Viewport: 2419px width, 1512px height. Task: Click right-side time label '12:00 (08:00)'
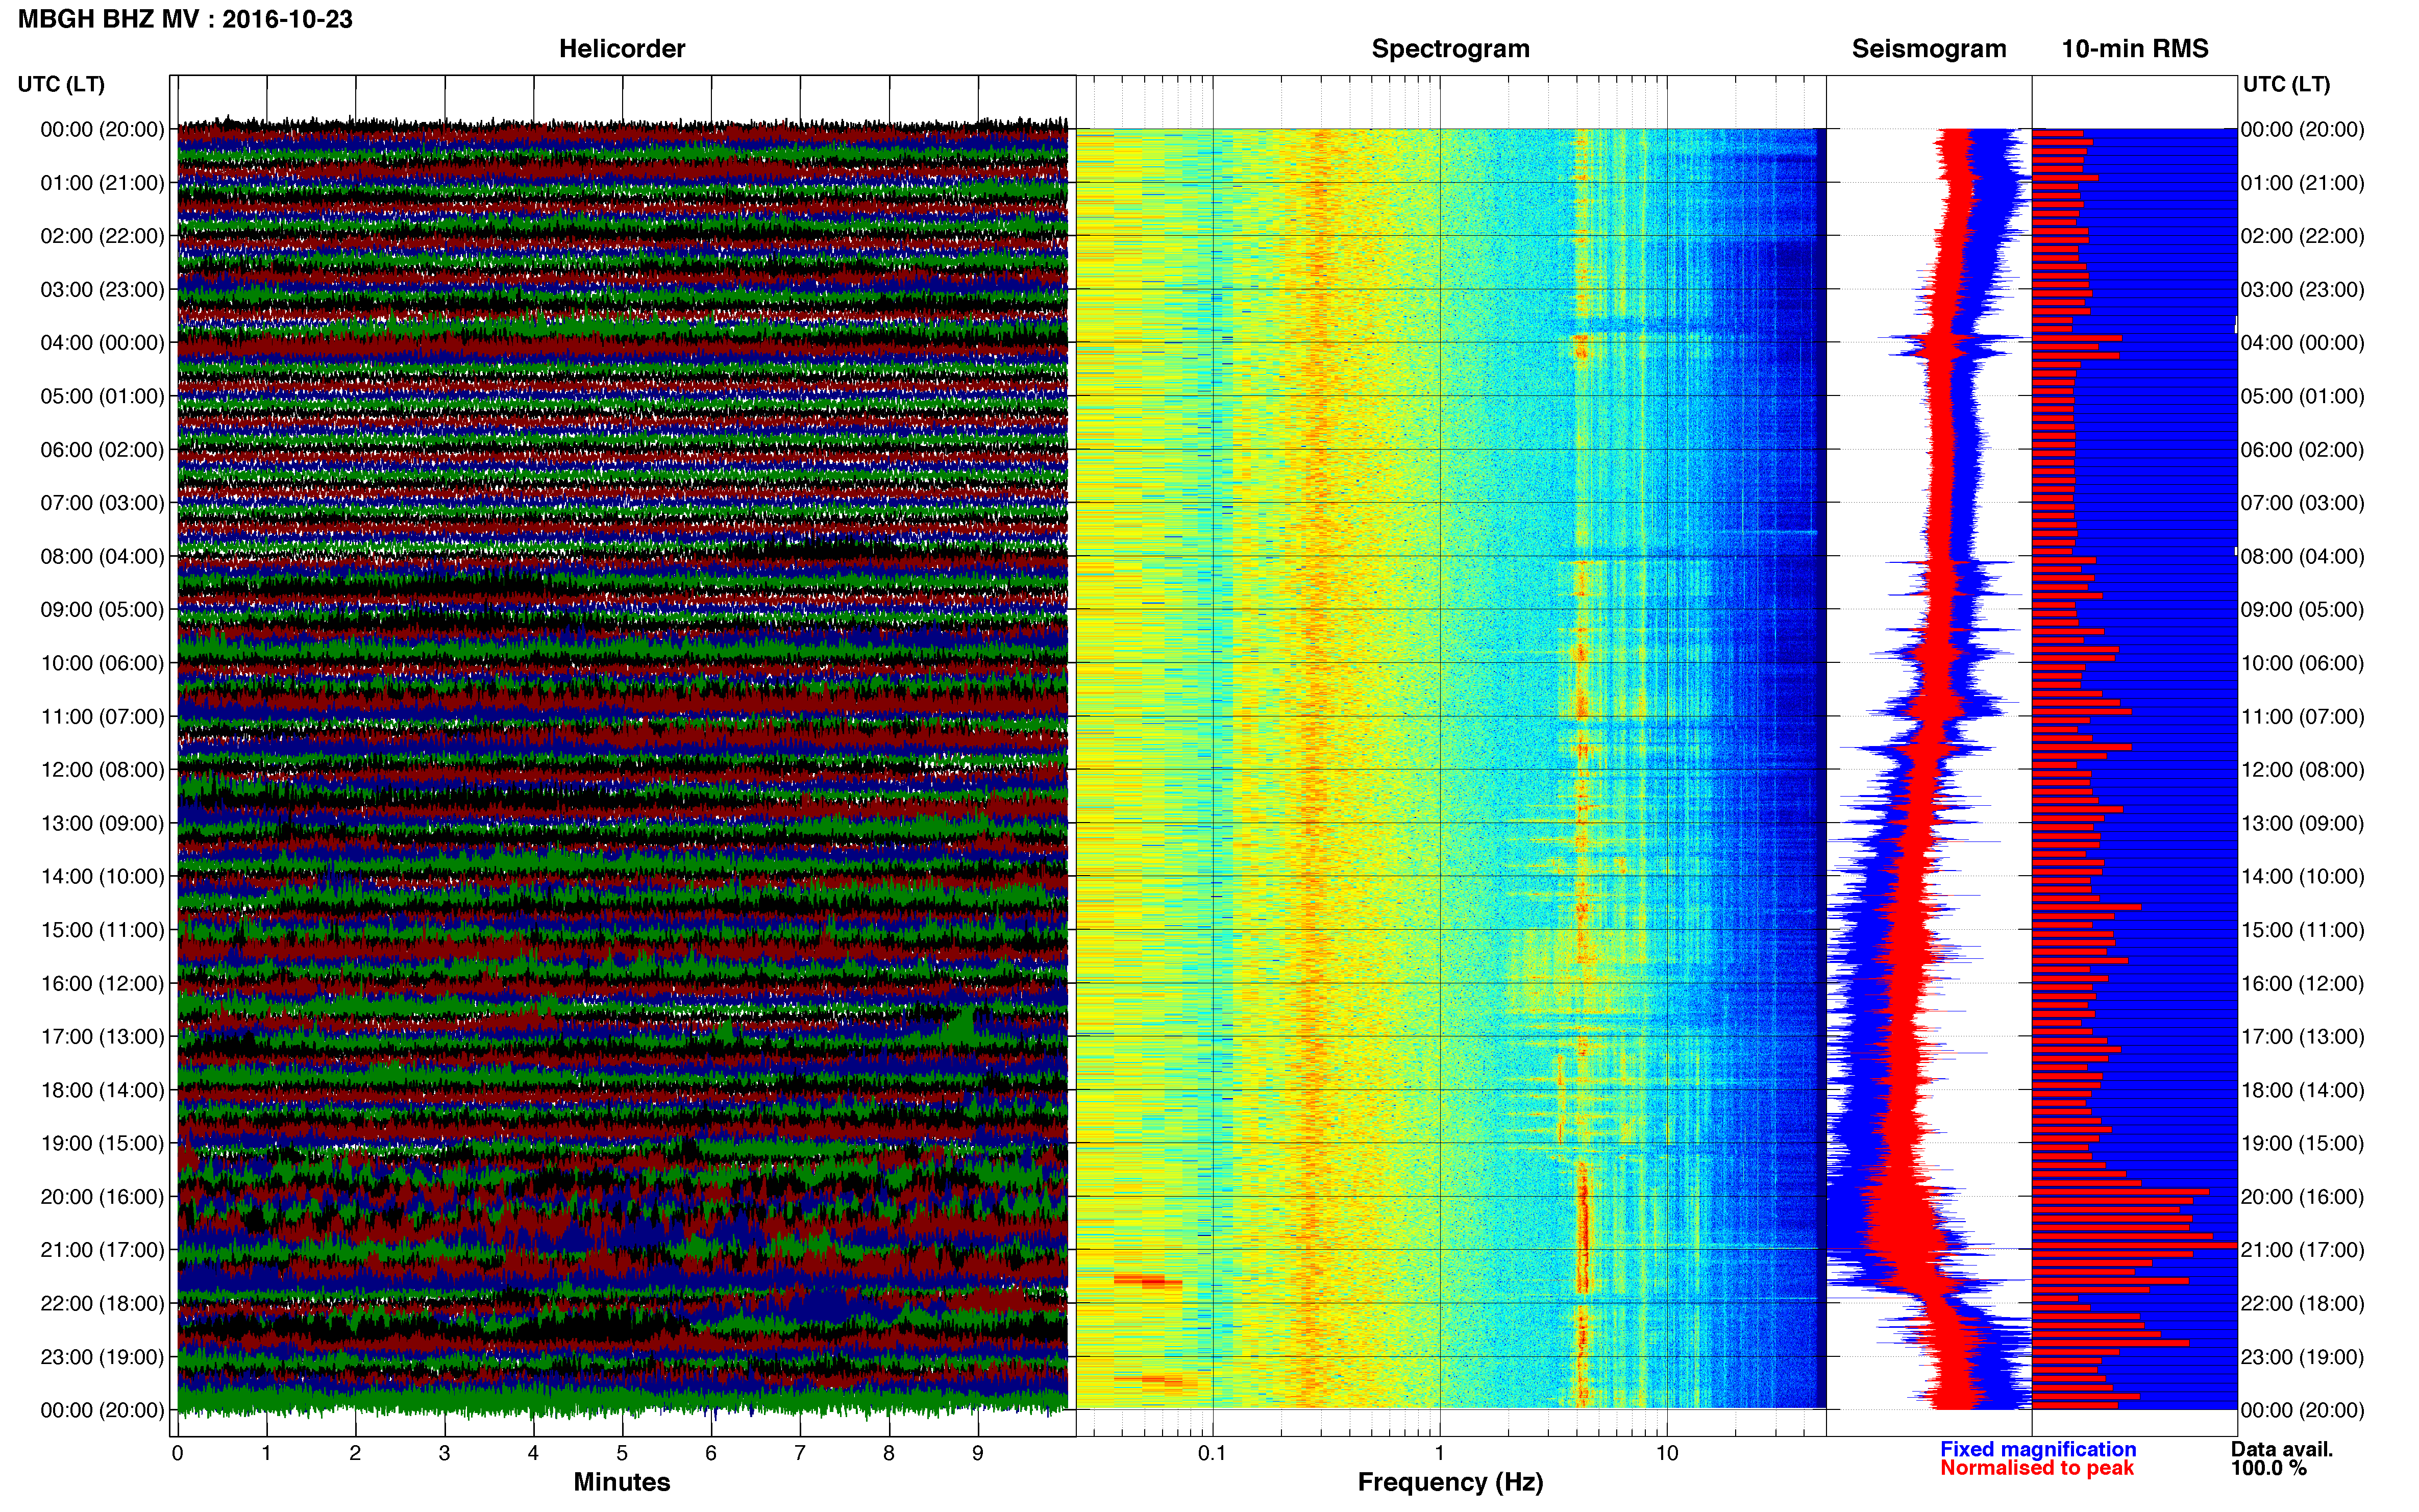pyautogui.click(x=2302, y=770)
